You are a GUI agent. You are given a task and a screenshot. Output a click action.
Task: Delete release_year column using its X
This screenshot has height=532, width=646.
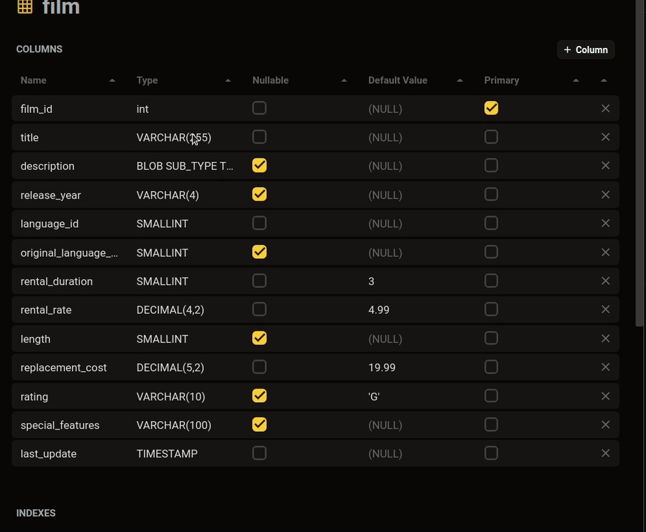pos(605,195)
